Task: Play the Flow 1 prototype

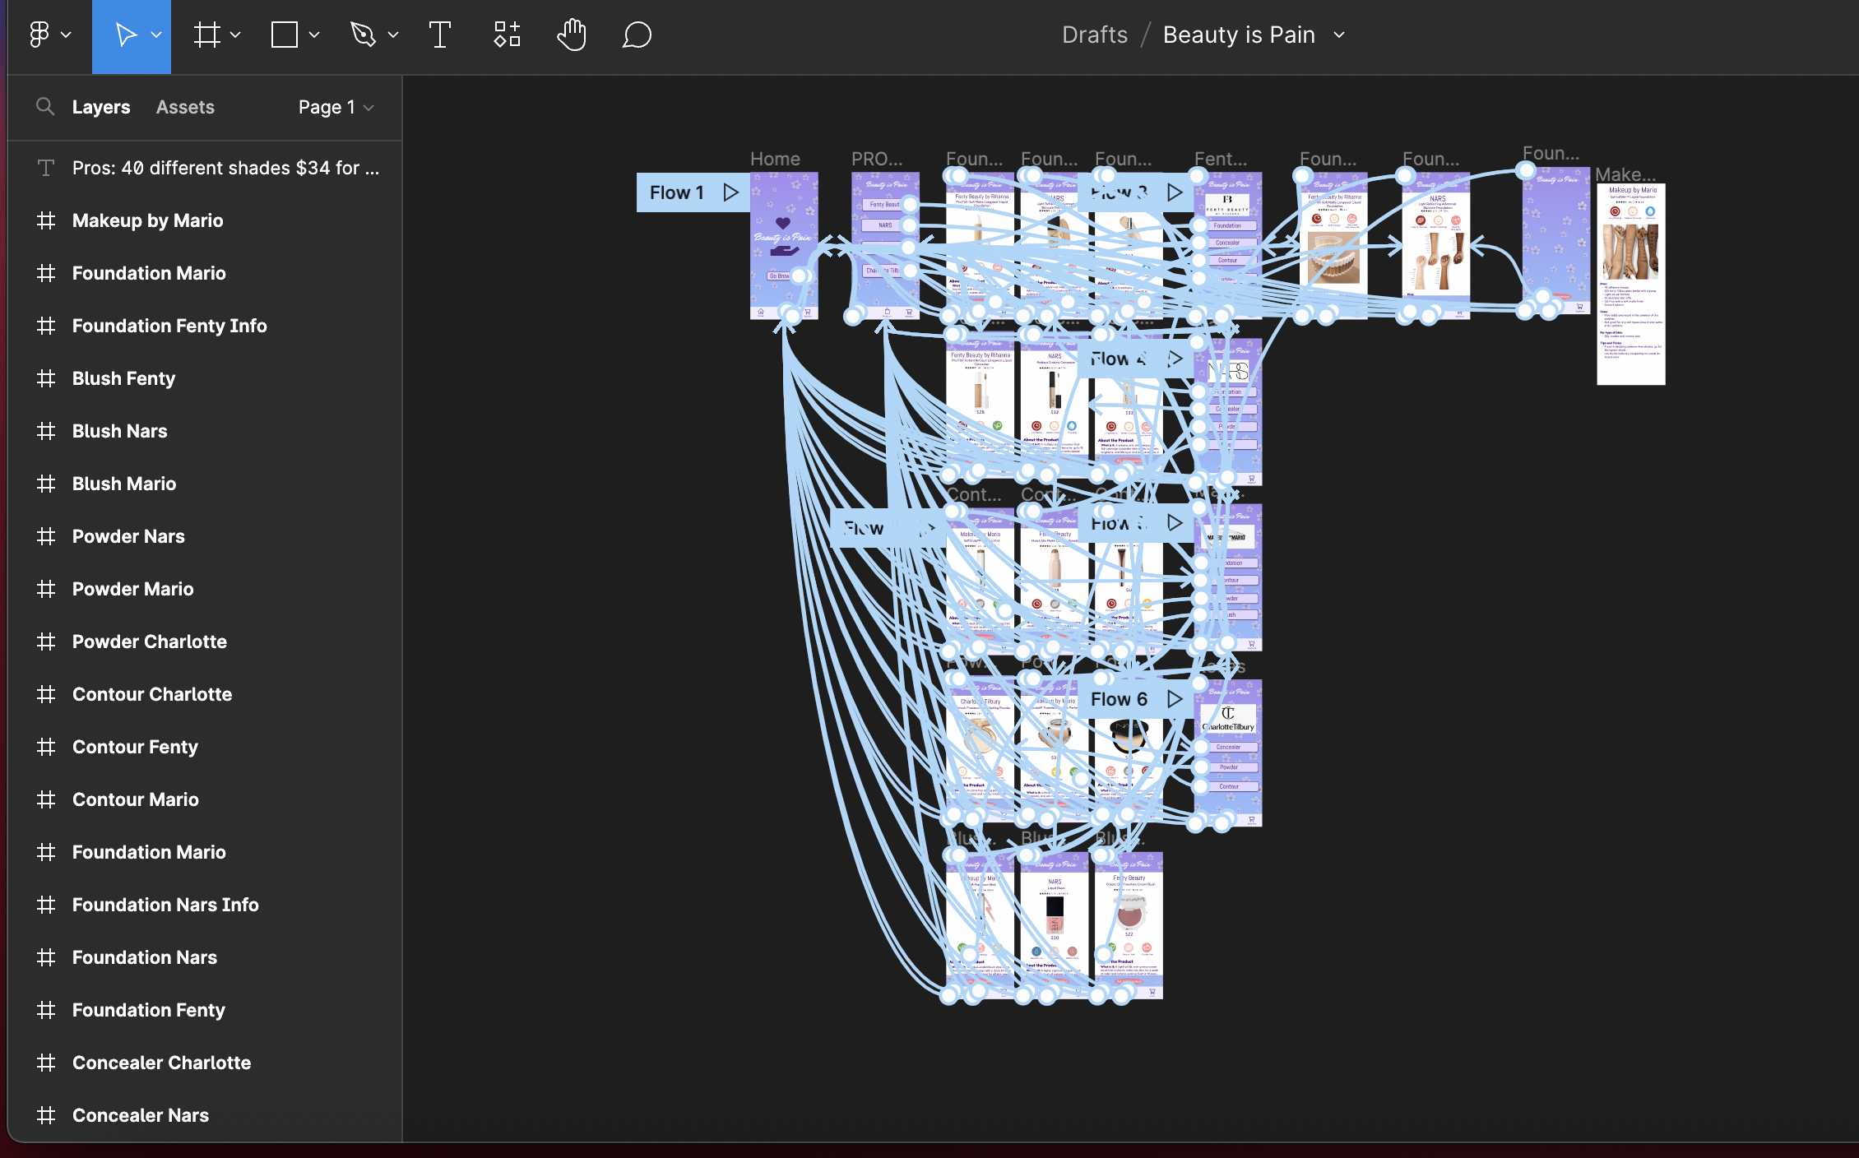Action: [x=730, y=192]
